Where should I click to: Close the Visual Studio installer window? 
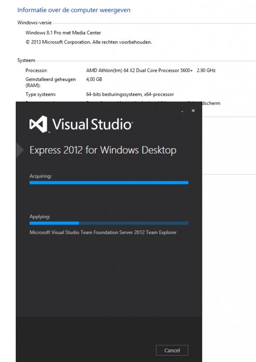pyautogui.click(x=193, y=111)
